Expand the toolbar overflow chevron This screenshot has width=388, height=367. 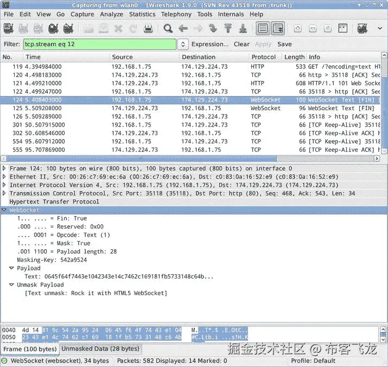click(380, 28)
